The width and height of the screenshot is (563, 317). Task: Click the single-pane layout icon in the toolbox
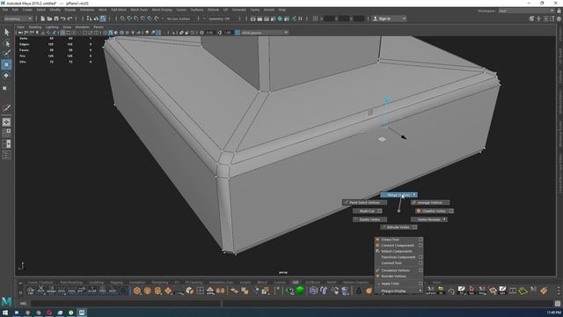click(6, 122)
